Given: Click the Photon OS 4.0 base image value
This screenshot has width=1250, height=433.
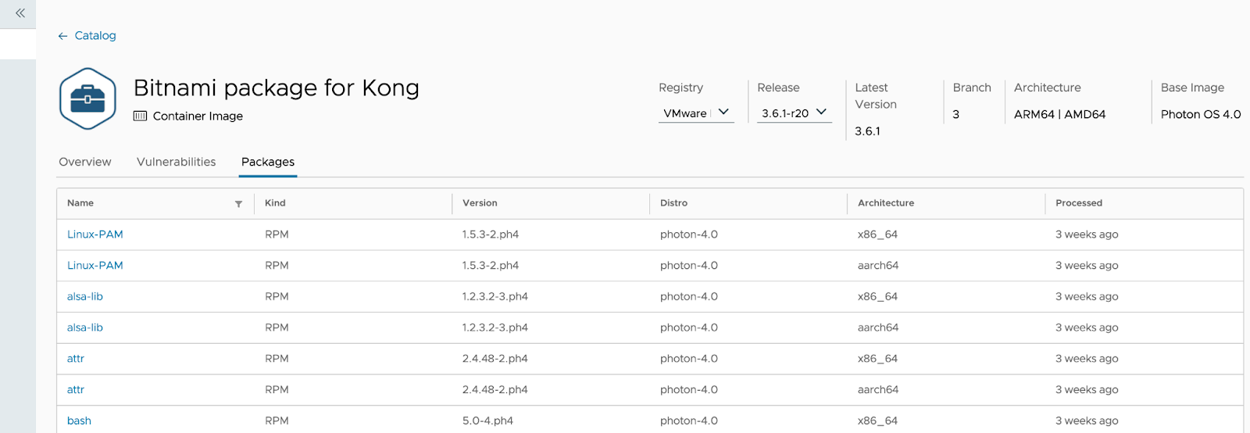Looking at the screenshot, I should (1201, 114).
